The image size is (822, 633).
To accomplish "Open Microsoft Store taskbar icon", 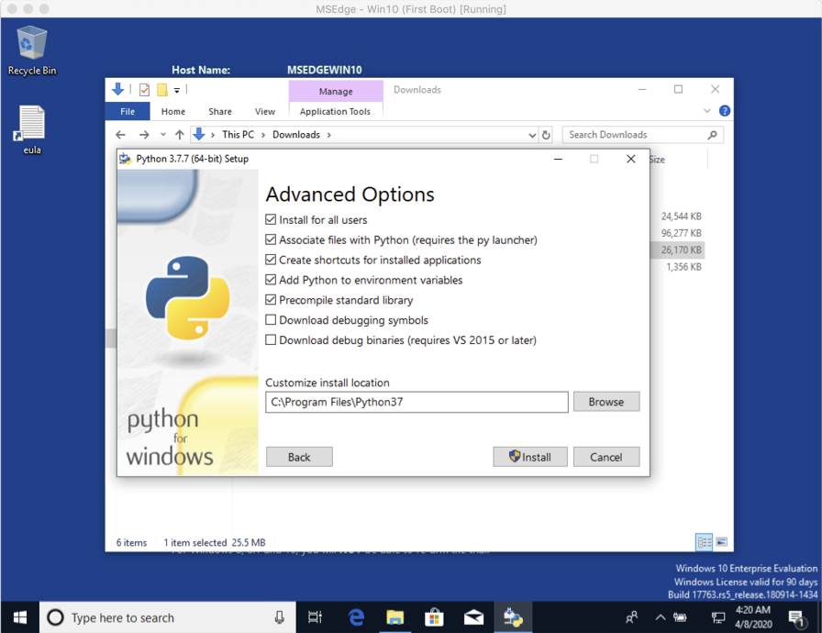I will pos(434,617).
